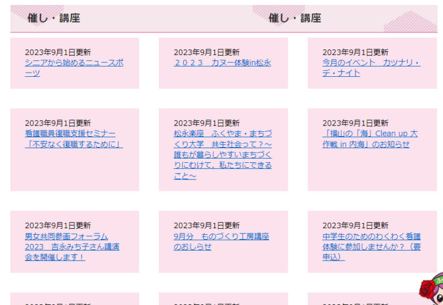This screenshot has height=305, width=443.
Task: Click the date above the シニア sports link
Action: (57, 52)
